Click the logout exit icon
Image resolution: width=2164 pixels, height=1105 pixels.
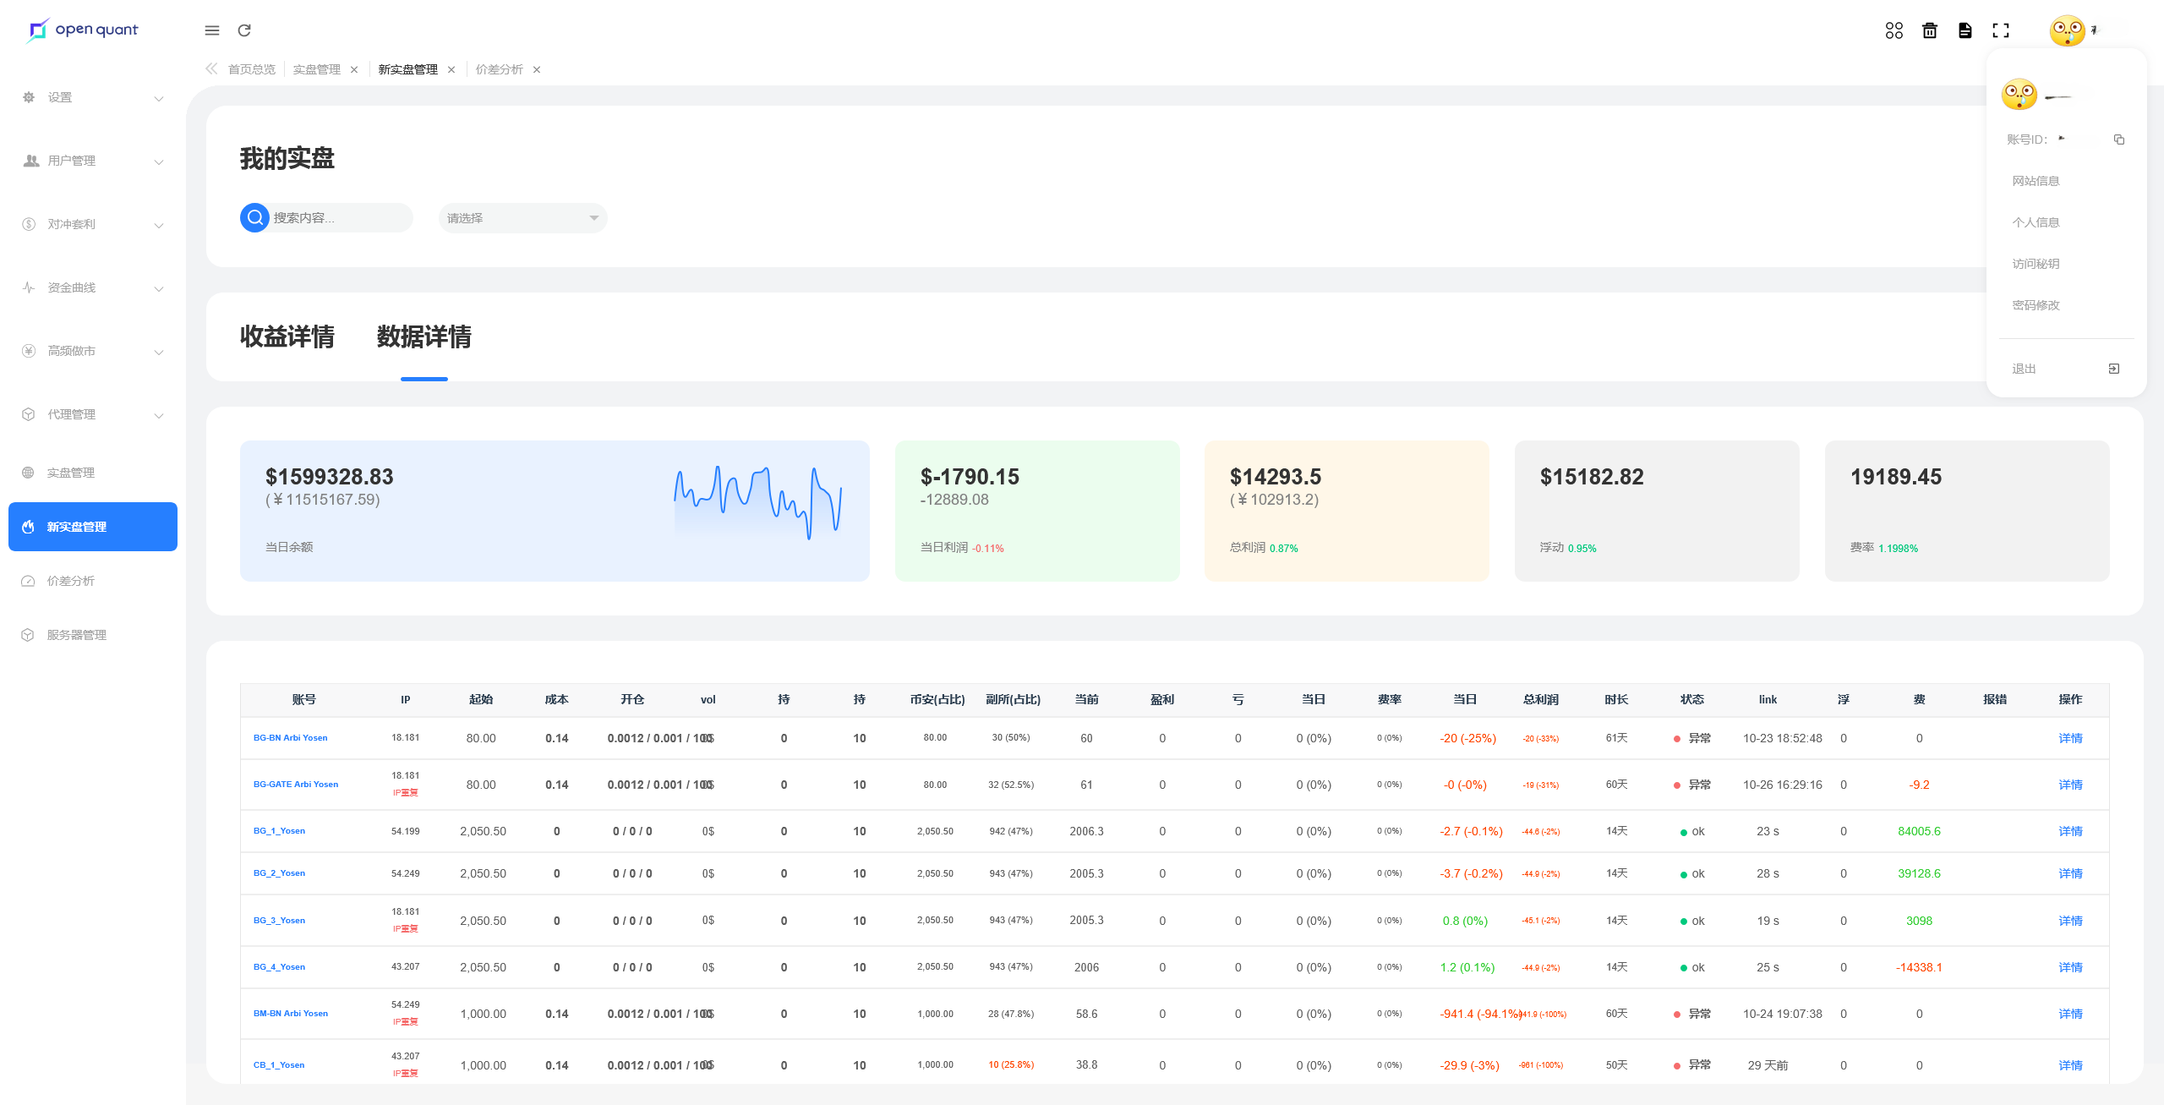(x=2113, y=369)
